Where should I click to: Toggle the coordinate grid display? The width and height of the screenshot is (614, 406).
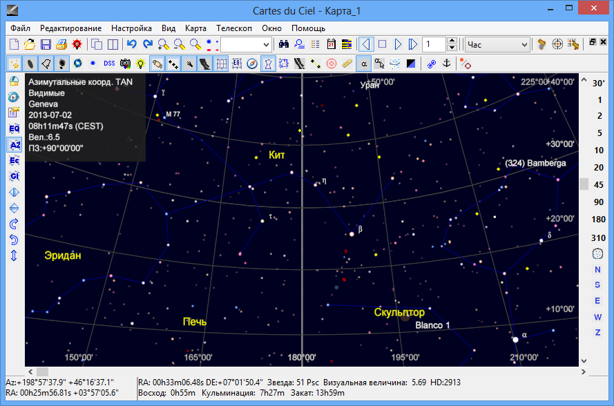pos(221,64)
